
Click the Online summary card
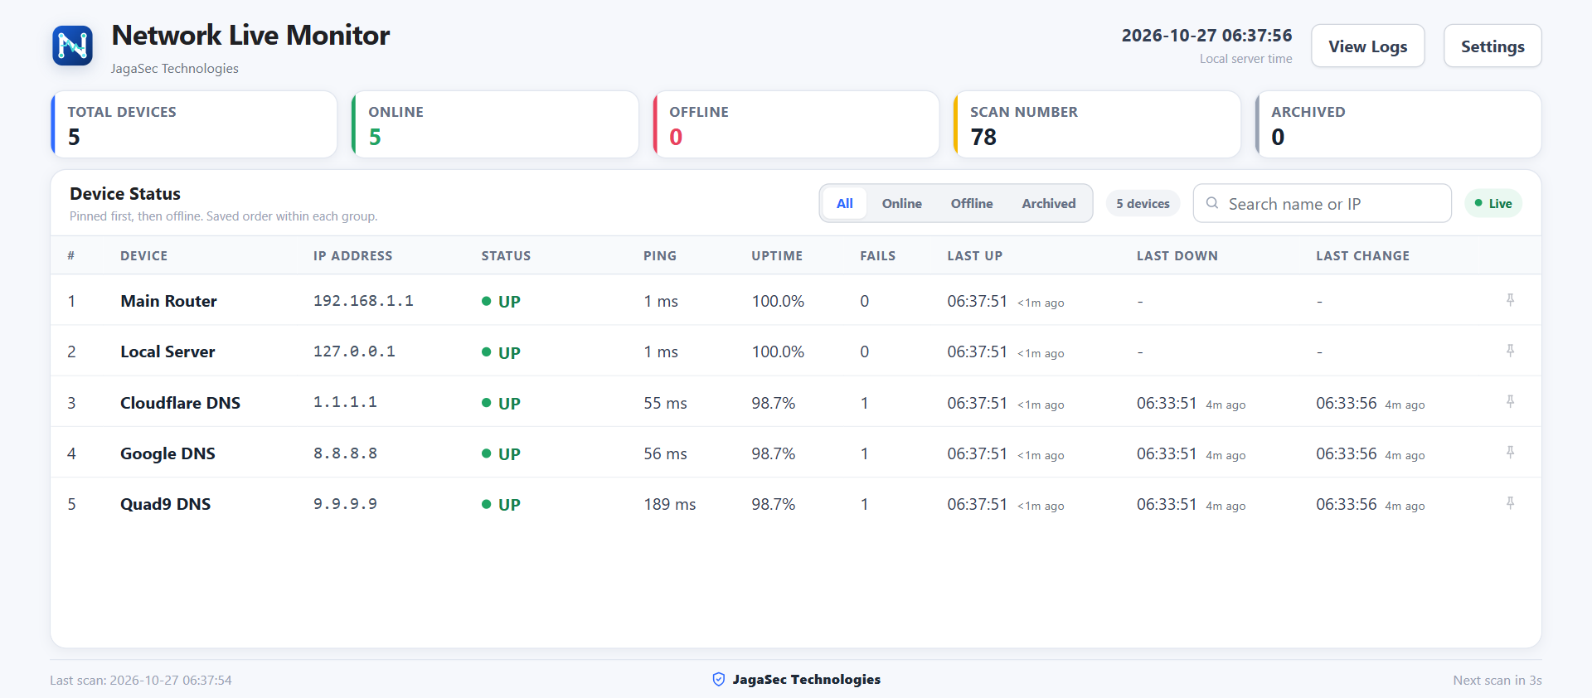(x=495, y=124)
